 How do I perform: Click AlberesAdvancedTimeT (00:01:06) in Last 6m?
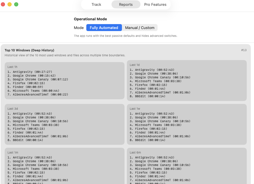(160, 180)
